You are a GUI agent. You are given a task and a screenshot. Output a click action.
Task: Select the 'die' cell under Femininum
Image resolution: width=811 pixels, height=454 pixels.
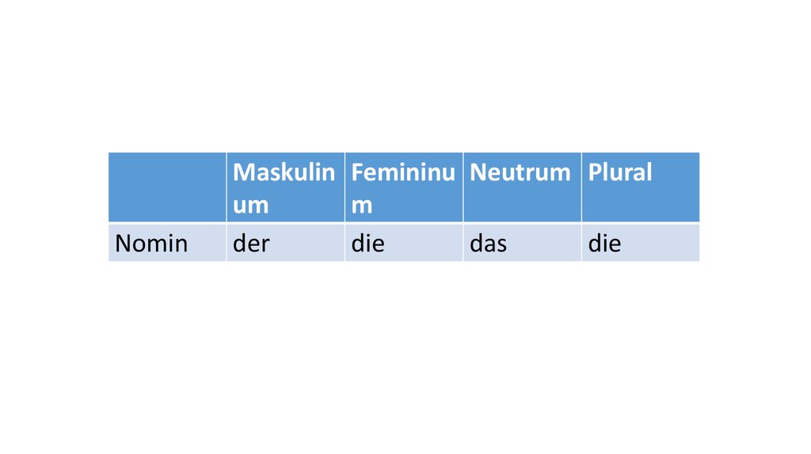point(404,243)
